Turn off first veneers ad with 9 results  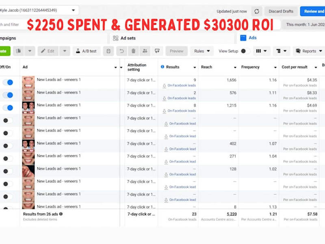click(x=8, y=83)
